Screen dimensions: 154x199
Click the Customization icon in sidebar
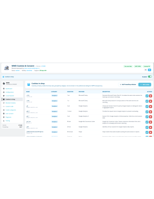tap(4, 96)
